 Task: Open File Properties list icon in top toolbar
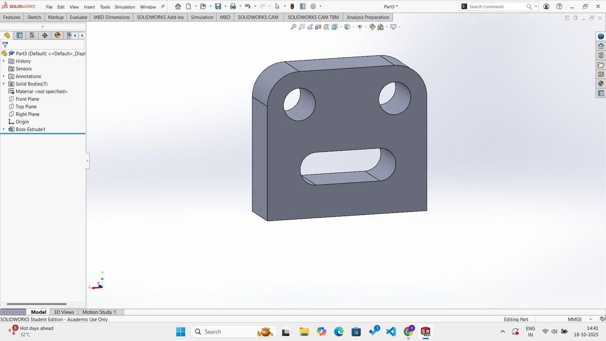(x=302, y=7)
